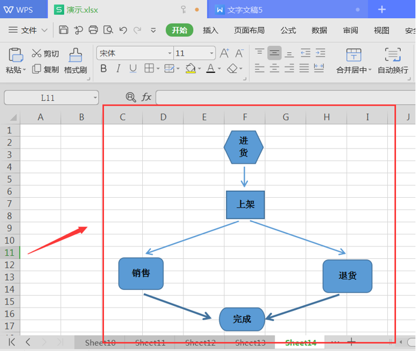This screenshot has height=351, width=416.
Task: Click the WPS home button
Action: pos(24,9)
